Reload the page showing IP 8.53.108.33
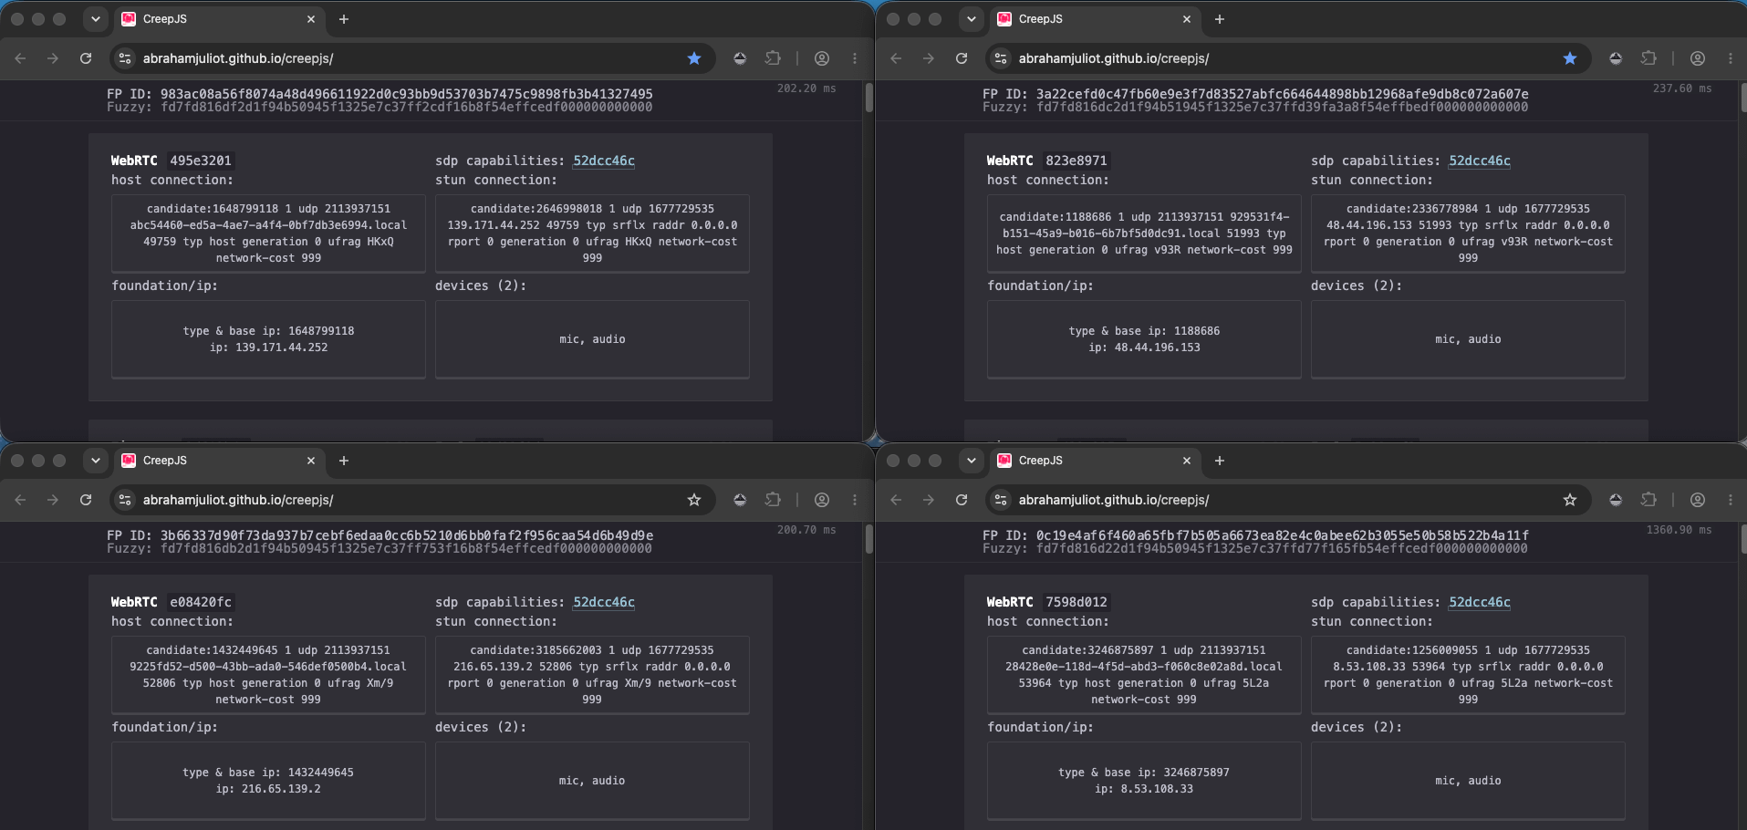The image size is (1747, 830). pyautogui.click(x=962, y=500)
